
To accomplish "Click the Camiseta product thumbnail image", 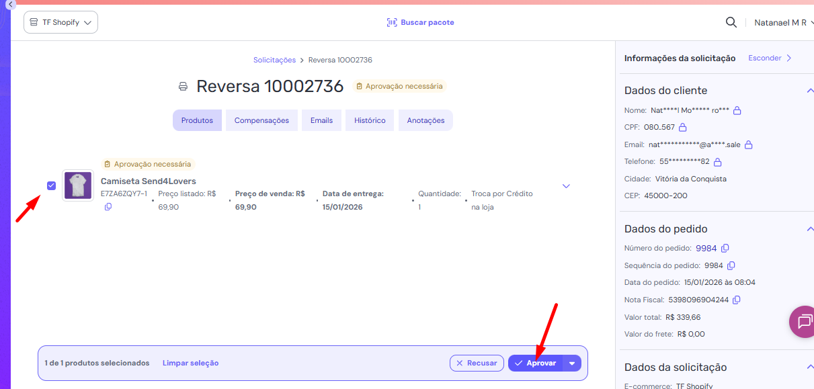I will [x=78, y=185].
